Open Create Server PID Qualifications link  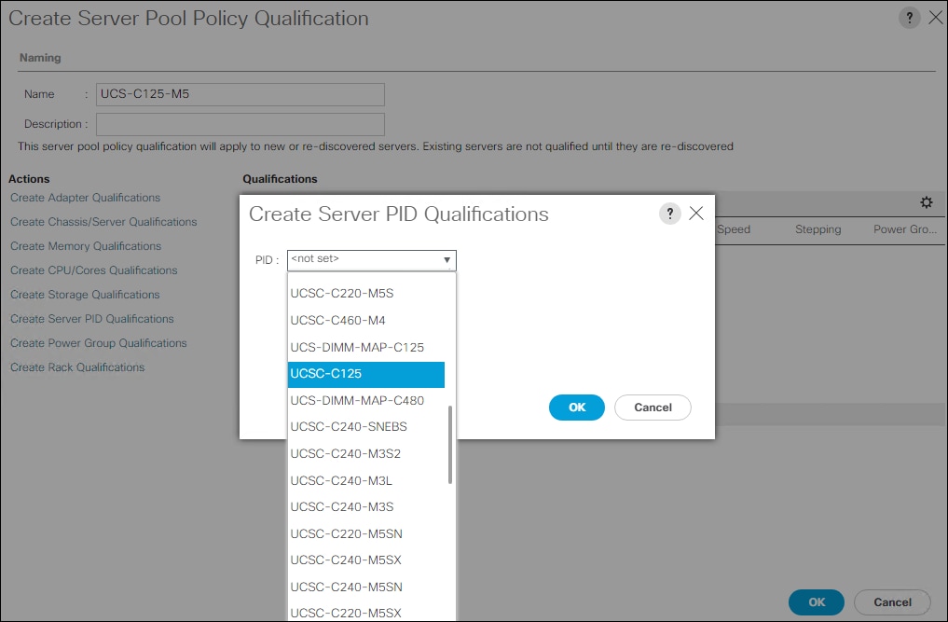(92, 319)
